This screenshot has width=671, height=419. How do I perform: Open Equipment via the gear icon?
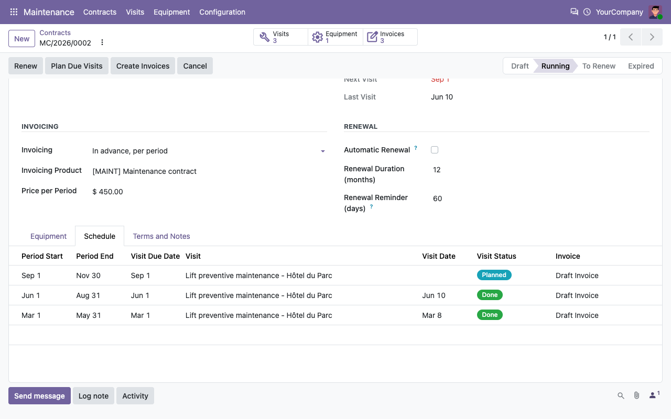click(x=335, y=37)
